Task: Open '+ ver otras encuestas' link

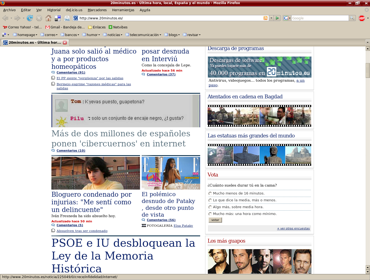Action: click(x=293, y=229)
